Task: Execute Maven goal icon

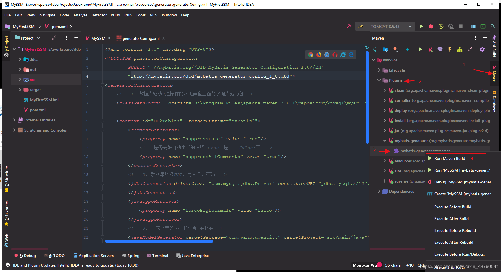Action: pos(430,49)
